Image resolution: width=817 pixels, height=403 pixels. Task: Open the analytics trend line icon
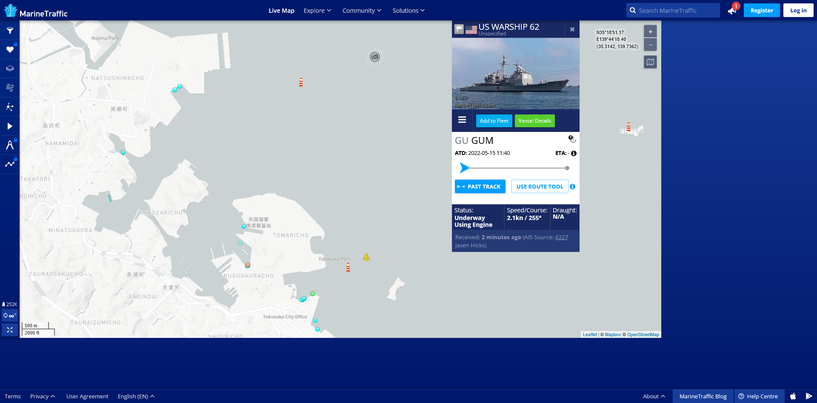coord(10,164)
